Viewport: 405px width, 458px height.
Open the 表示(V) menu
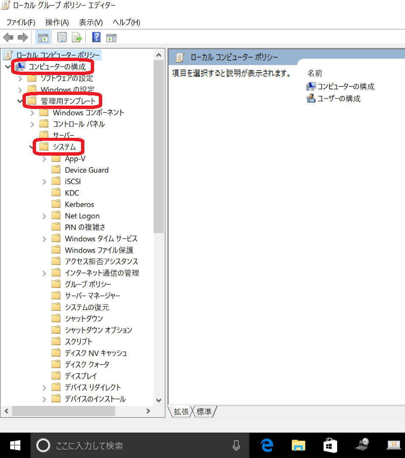click(x=91, y=22)
